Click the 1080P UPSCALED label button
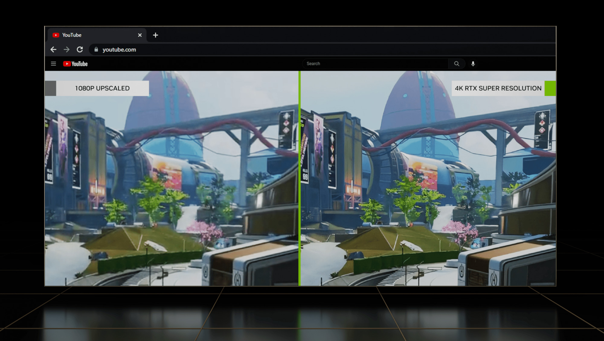Viewport: 604px width, 341px height. [102, 88]
